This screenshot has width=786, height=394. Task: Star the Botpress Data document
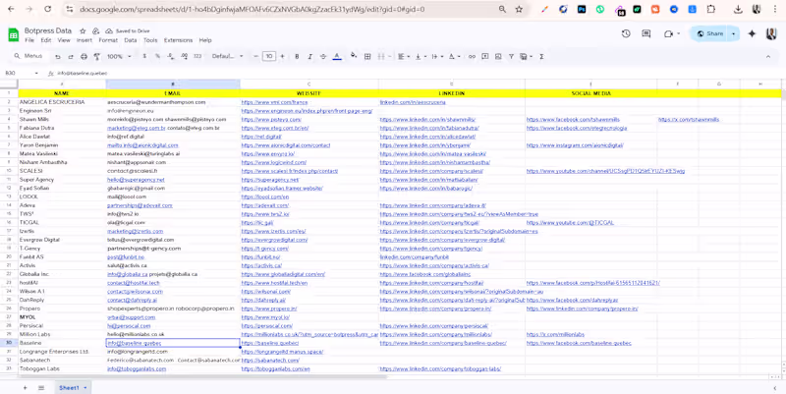point(83,31)
